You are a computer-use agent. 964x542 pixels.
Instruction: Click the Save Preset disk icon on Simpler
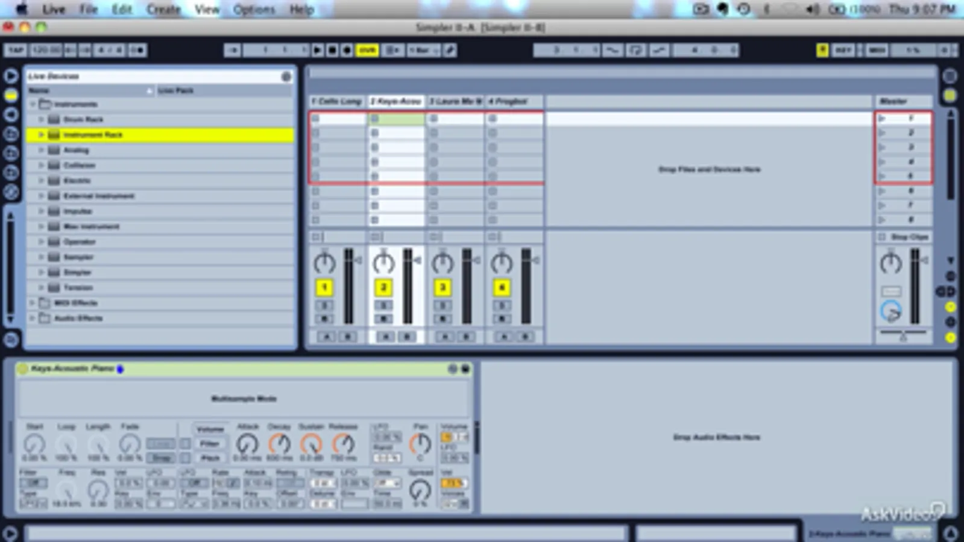pos(465,369)
